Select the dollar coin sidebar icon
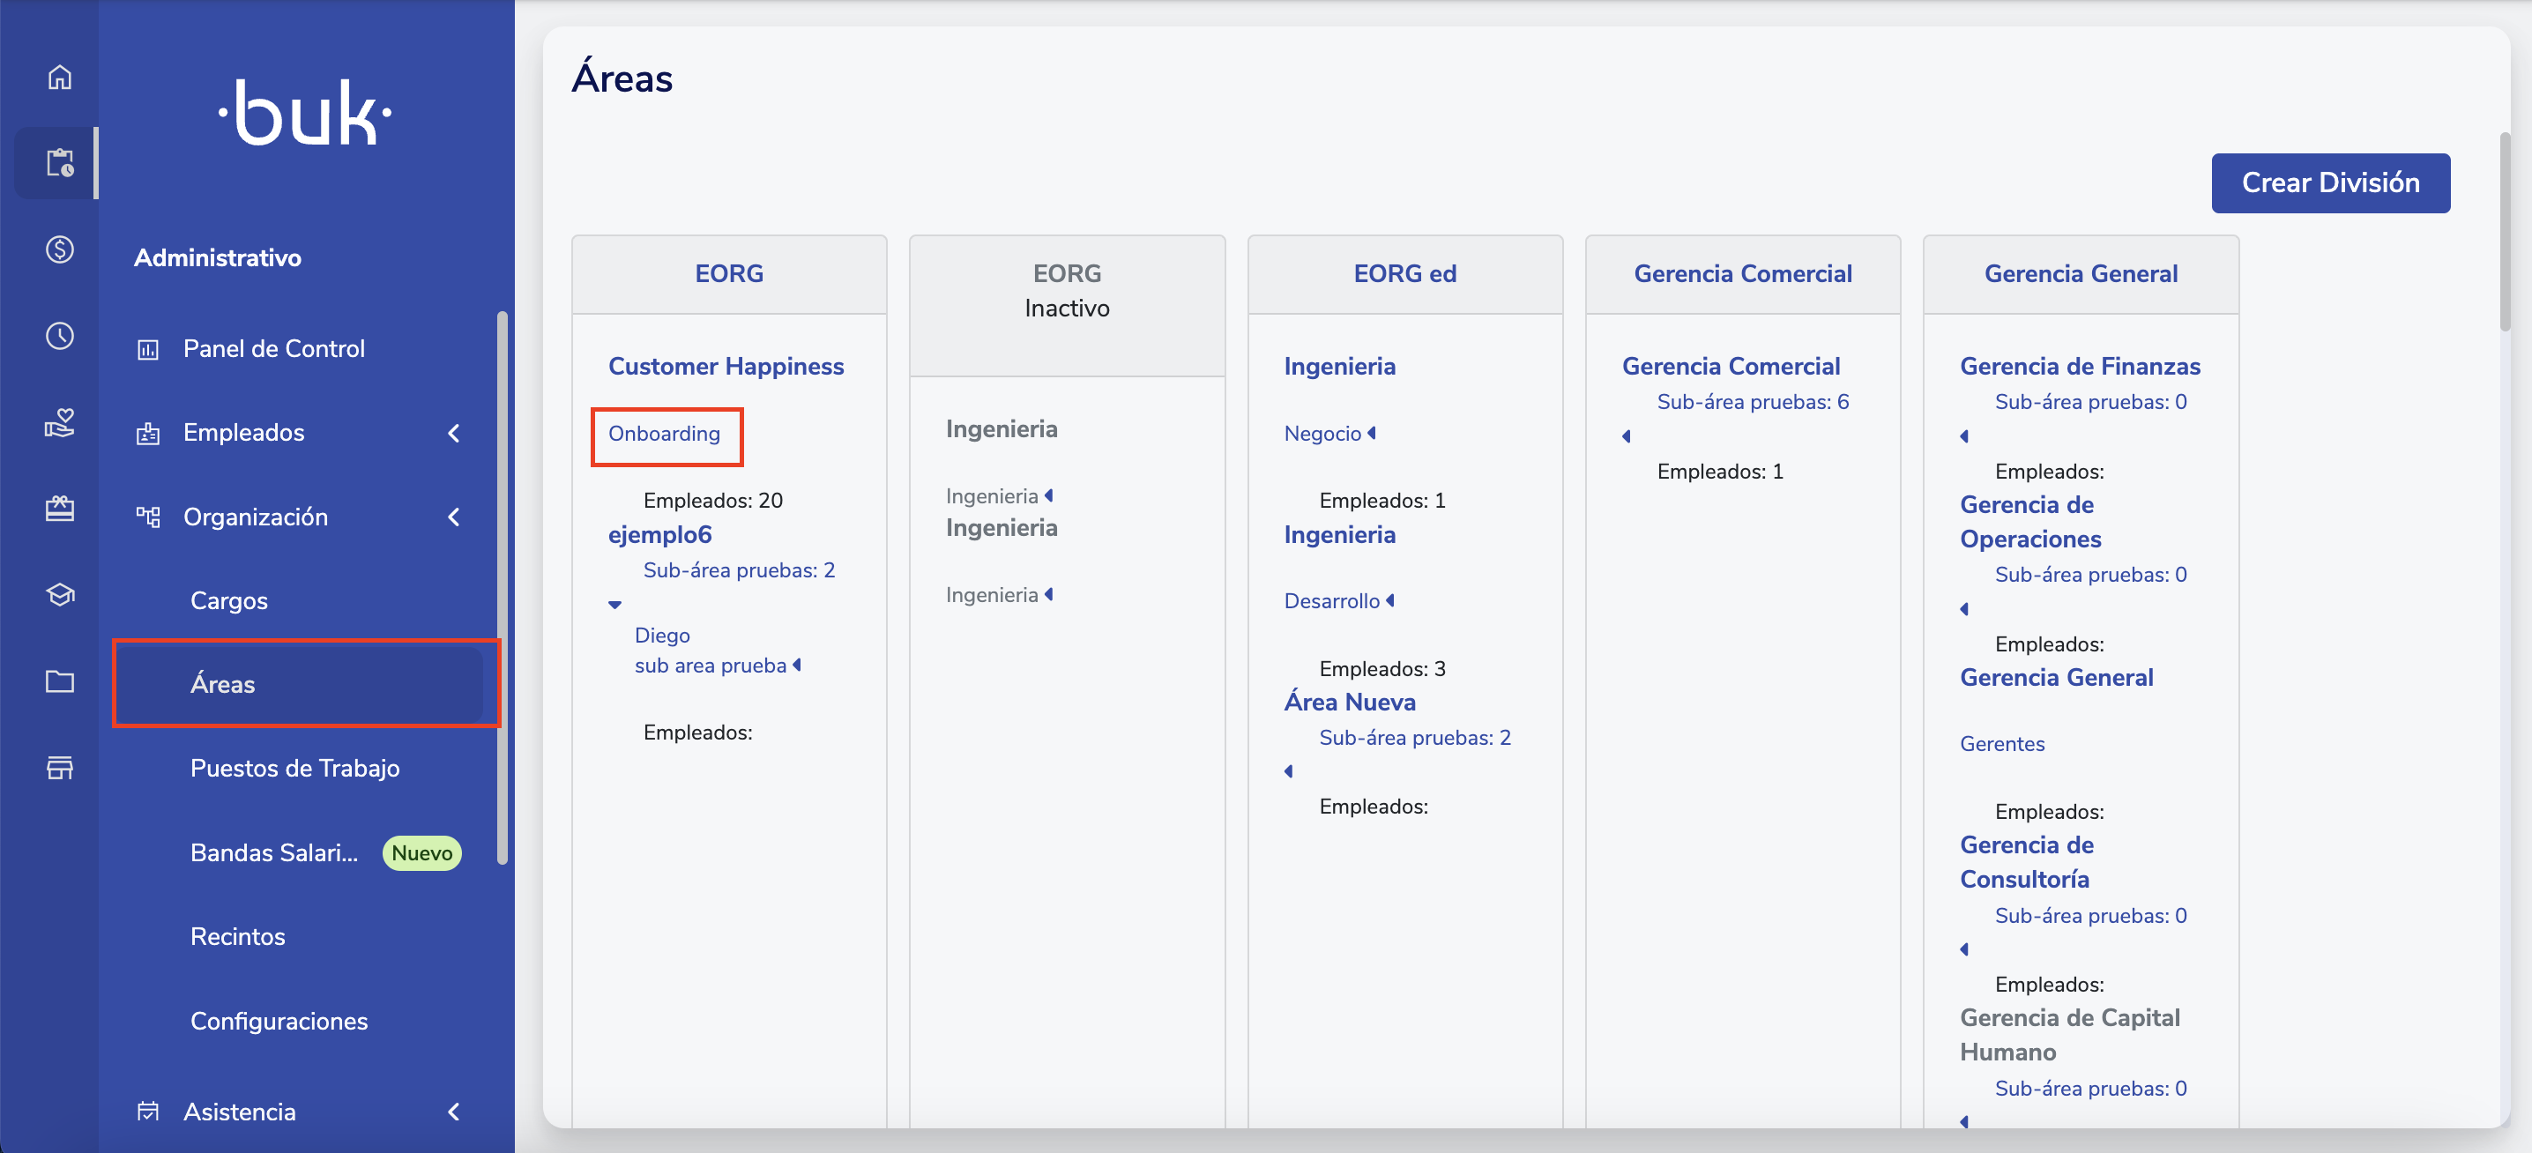This screenshot has width=2532, height=1153. (x=60, y=249)
